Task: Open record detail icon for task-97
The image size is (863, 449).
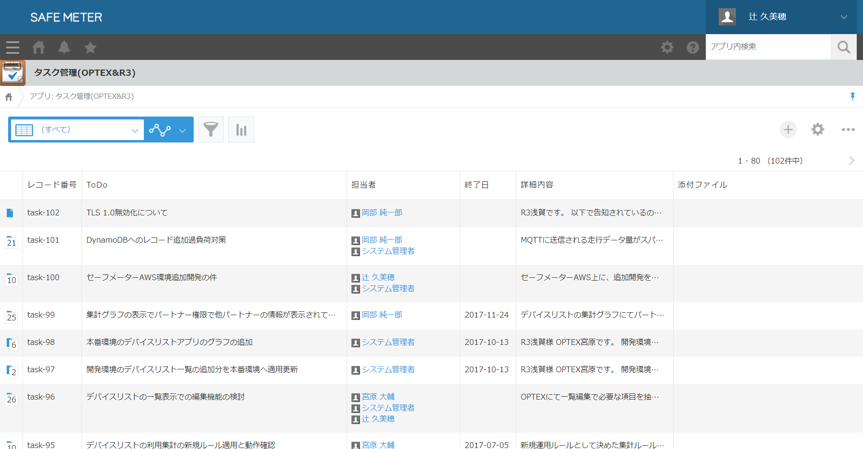Action: [x=12, y=371]
